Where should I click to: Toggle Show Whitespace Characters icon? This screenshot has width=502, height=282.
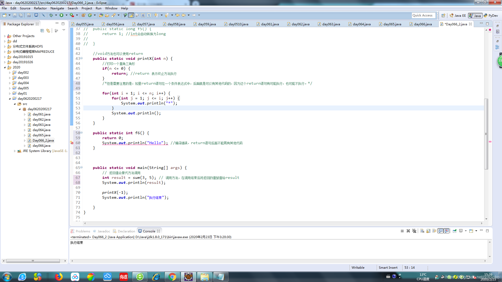tap(149, 15)
